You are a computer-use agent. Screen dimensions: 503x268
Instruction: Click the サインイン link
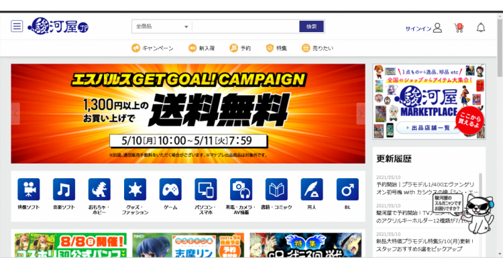pyautogui.click(x=418, y=29)
